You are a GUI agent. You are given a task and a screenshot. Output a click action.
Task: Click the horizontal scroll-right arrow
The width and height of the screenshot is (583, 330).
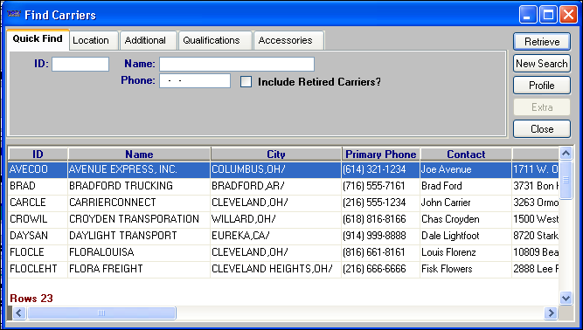coord(551,313)
